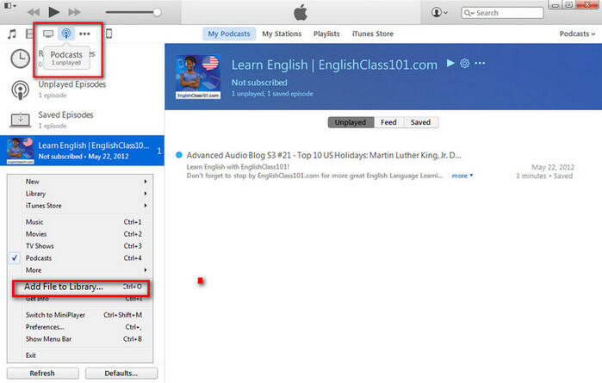Screen dimensions: 602x383
Task: Switch to the Unplayed segment filter
Action: (351, 122)
